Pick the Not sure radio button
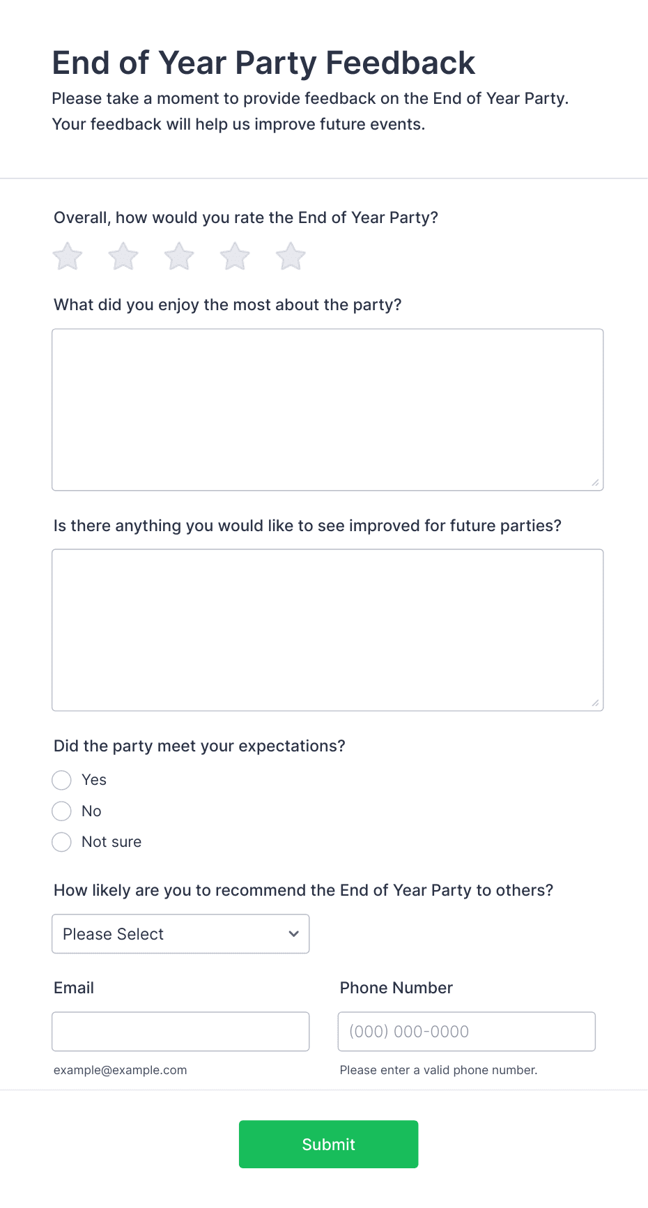The image size is (648, 1208). [x=62, y=842]
